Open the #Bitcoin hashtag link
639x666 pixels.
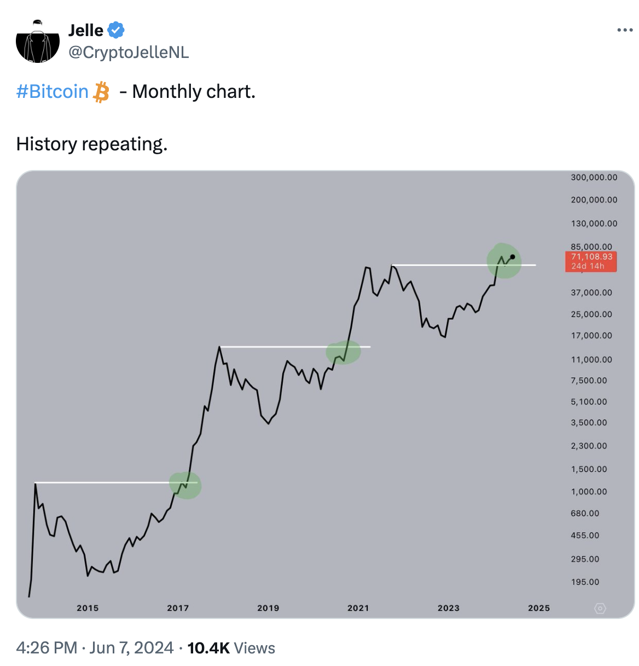[x=53, y=91]
